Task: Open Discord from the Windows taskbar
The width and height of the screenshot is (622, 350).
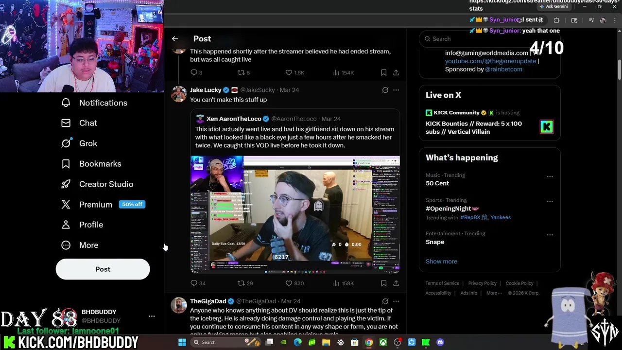Action: (x=440, y=342)
